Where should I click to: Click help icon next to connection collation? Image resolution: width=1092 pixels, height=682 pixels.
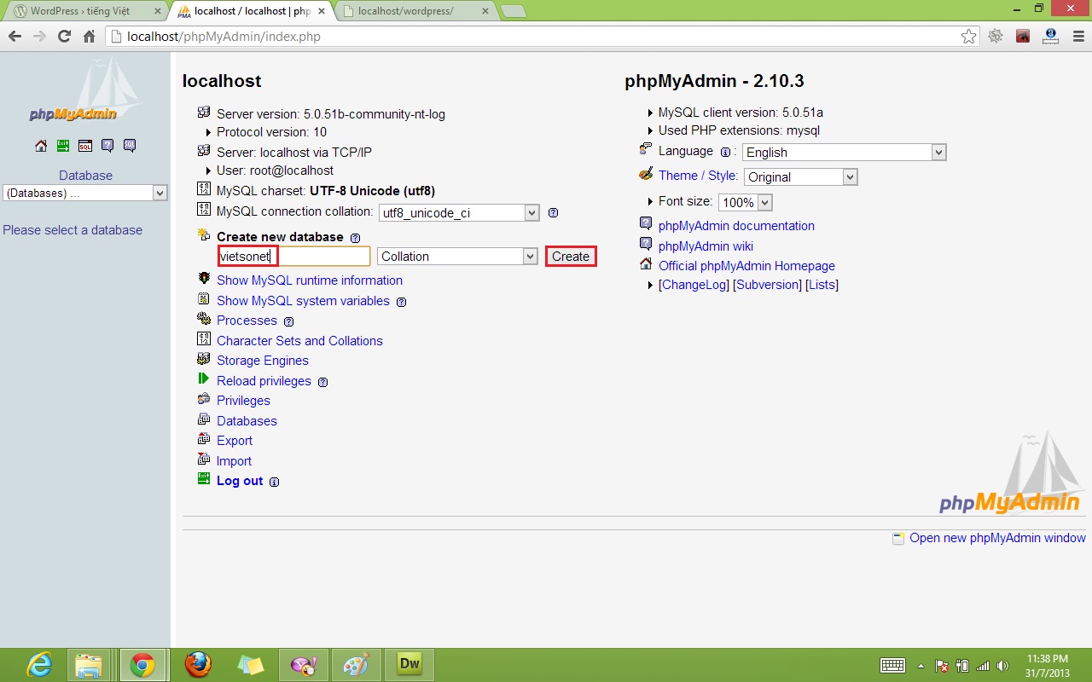point(553,212)
